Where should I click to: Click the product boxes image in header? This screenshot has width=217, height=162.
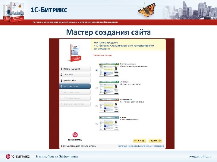pos(14,12)
